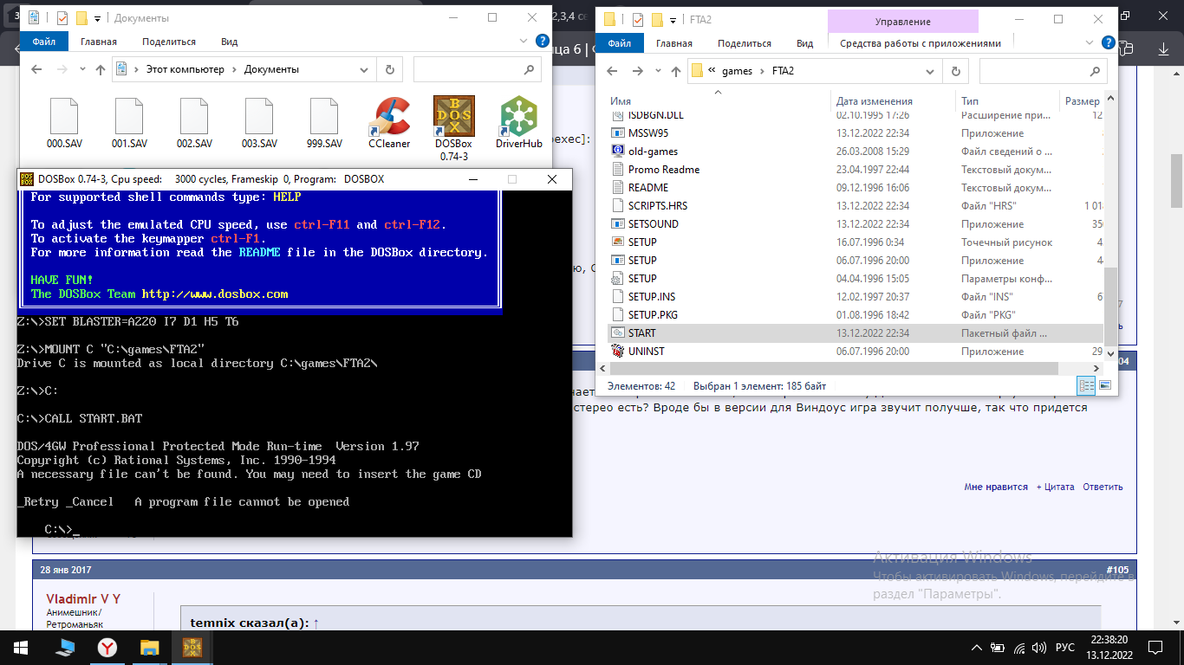Image resolution: width=1184 pixels, height=665 pixels.
Task: Go up one level in Documents window
Action: point(101,69)
